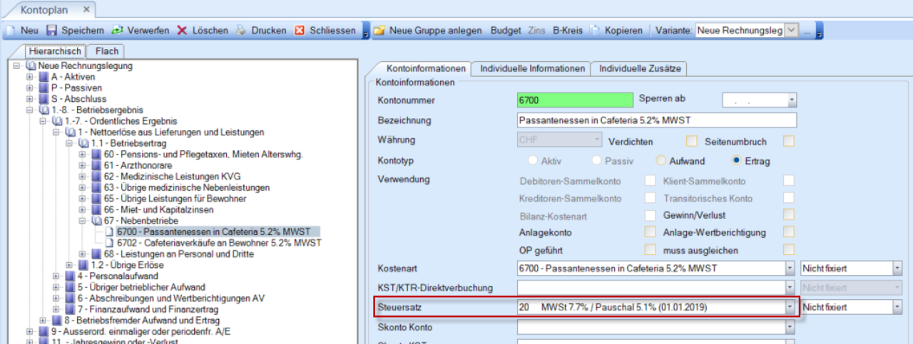Copy the account with Kopieren
Viewport: 913px width, 344px height.
pyautogui.click(x=617, y=31)
